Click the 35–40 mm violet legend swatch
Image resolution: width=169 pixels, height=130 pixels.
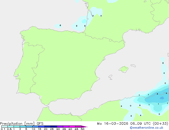[66, 127]
